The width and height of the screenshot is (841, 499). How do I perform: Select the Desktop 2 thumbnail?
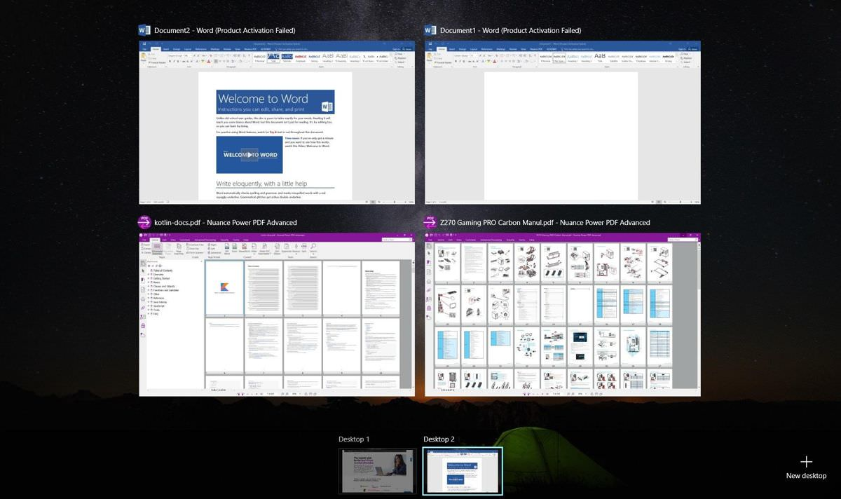[463, 471]
